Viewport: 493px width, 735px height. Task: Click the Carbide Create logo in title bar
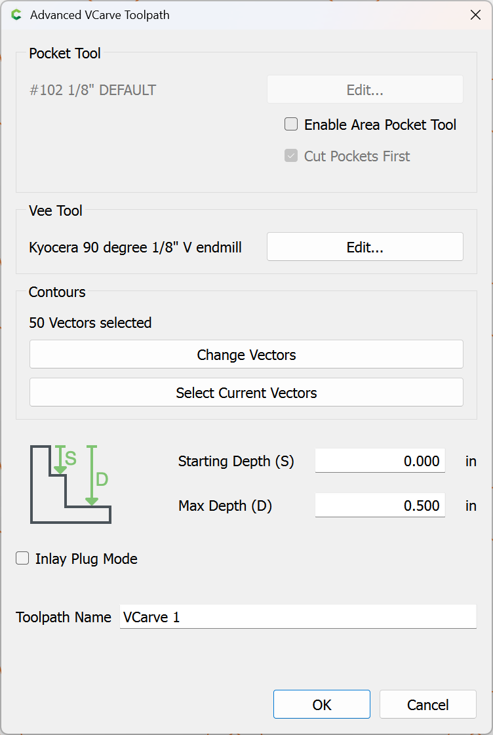point(17,15)
